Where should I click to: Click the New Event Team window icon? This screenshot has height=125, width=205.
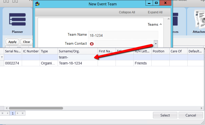(38, 4)
